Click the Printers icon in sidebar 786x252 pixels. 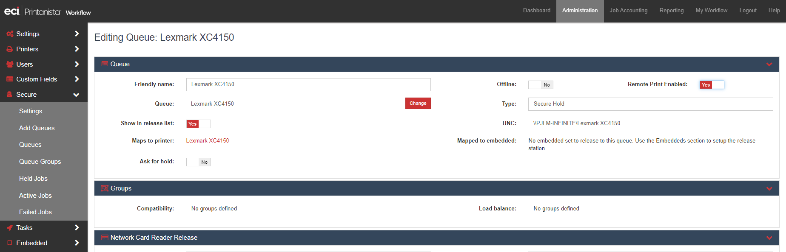pyautogui.click(x=10, y=49)
